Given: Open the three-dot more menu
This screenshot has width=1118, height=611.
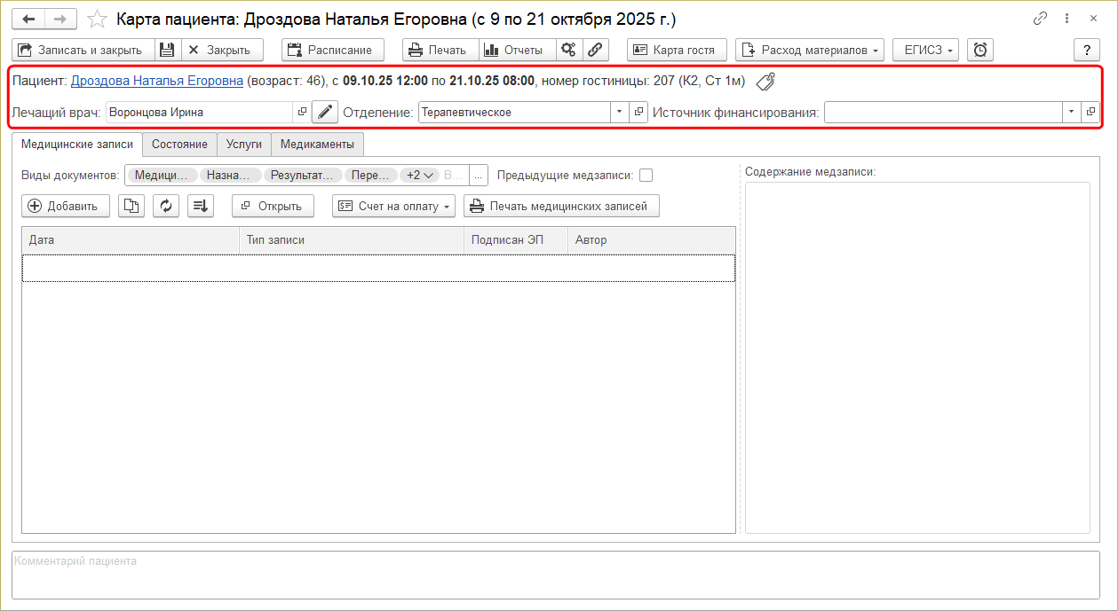Looking at the screenshot, I should coord(1067,19).
